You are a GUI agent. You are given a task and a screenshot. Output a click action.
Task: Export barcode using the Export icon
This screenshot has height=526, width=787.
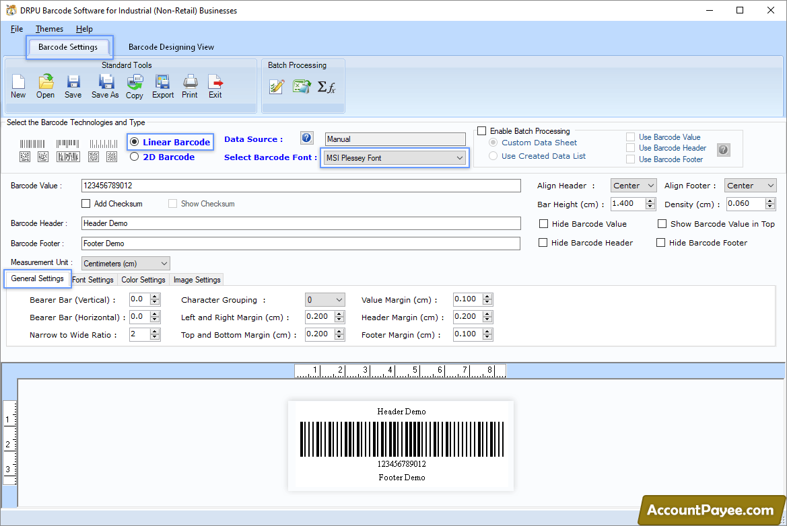click(x=163, y=86)
